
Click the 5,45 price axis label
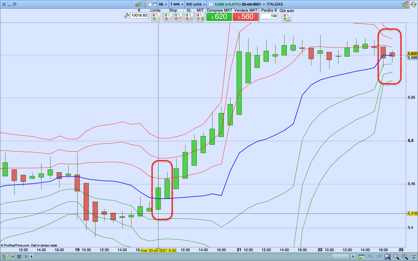click(411, 184)
